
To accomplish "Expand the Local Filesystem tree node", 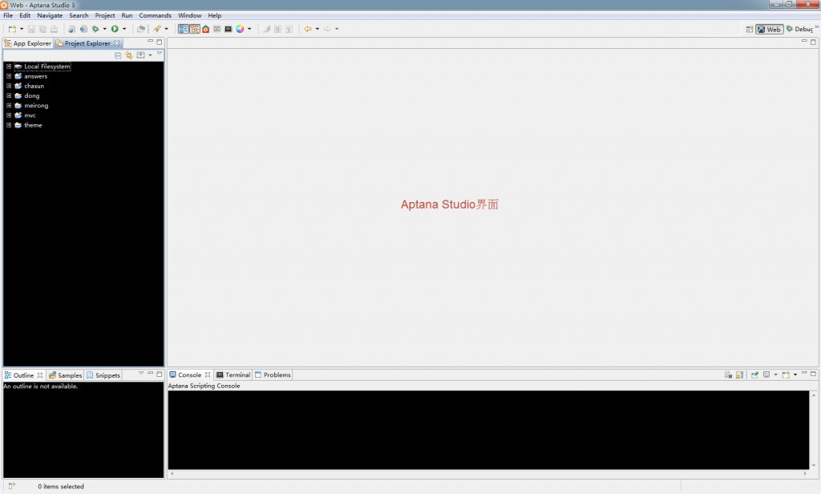I will pyautogui.click(x=9, y=66).
